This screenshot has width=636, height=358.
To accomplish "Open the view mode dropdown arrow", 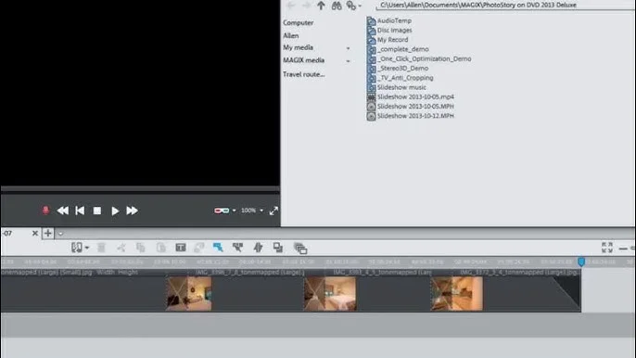I will click(x=87, y=248).
